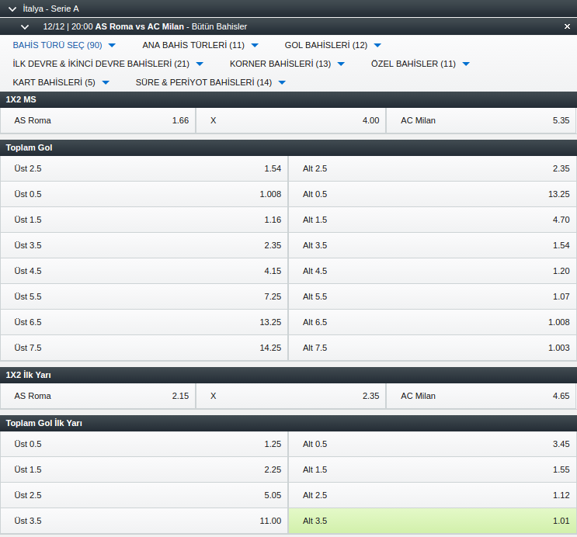Collapse the İtalya - Serie A league section

[12, 9]
